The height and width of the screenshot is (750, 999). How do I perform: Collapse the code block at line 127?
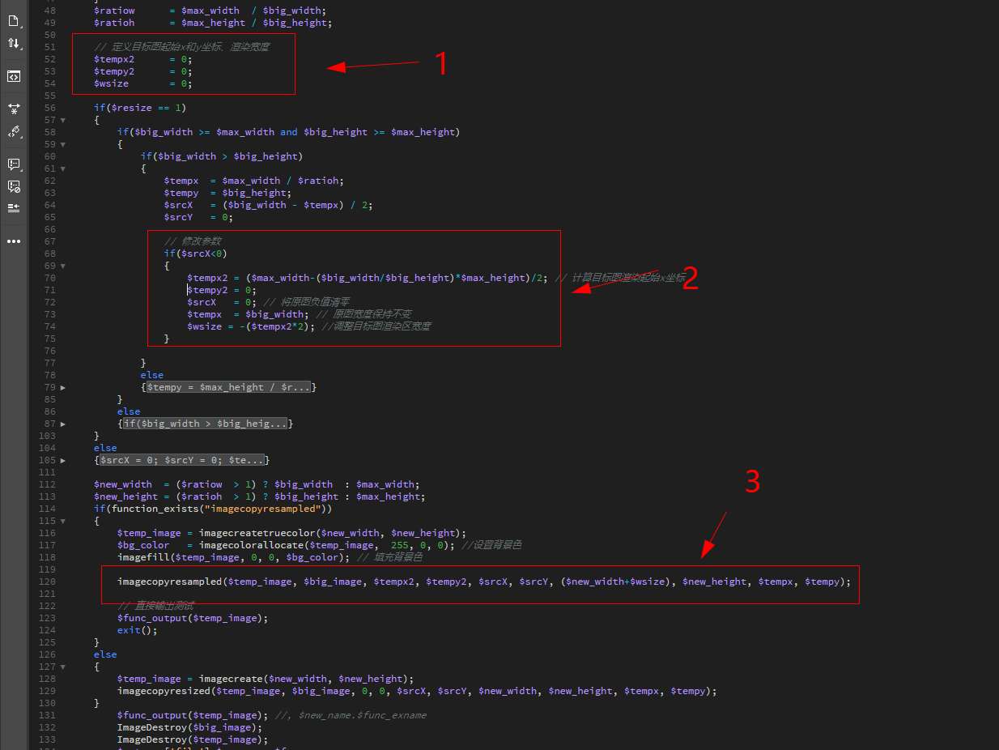click(63, 667)
